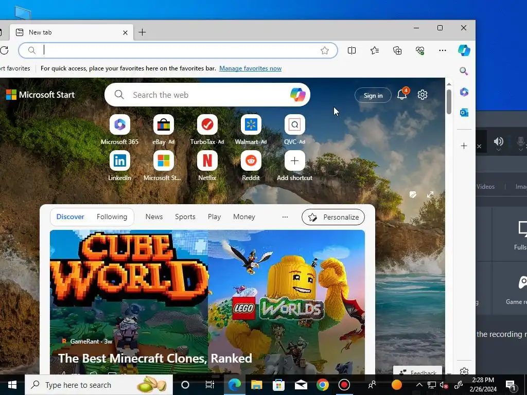527x395 pixels.
Task: Open the Microsoft Start logo link
Action: (40, 95)
